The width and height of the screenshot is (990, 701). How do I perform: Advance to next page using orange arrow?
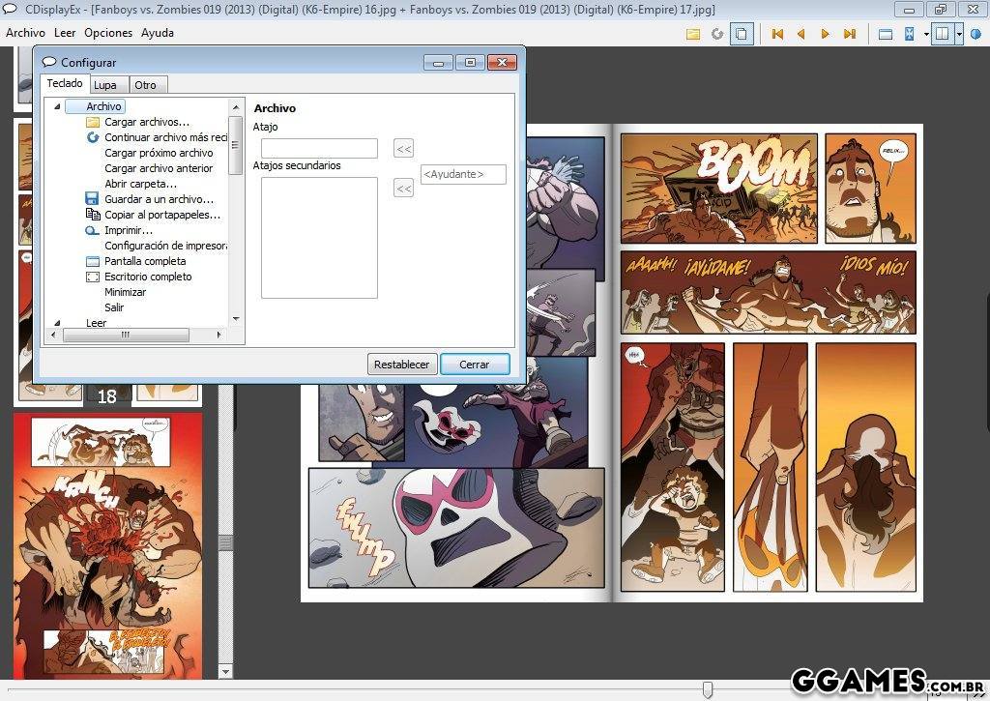pos(825,34)
